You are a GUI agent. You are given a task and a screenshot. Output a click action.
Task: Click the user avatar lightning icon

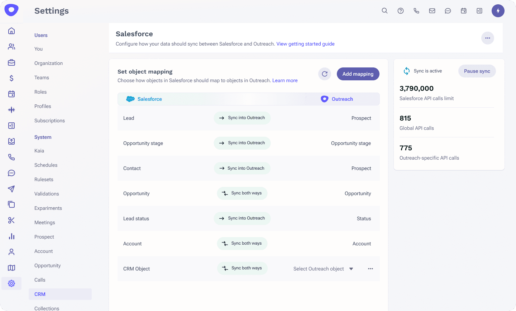(x=498, y=11)
